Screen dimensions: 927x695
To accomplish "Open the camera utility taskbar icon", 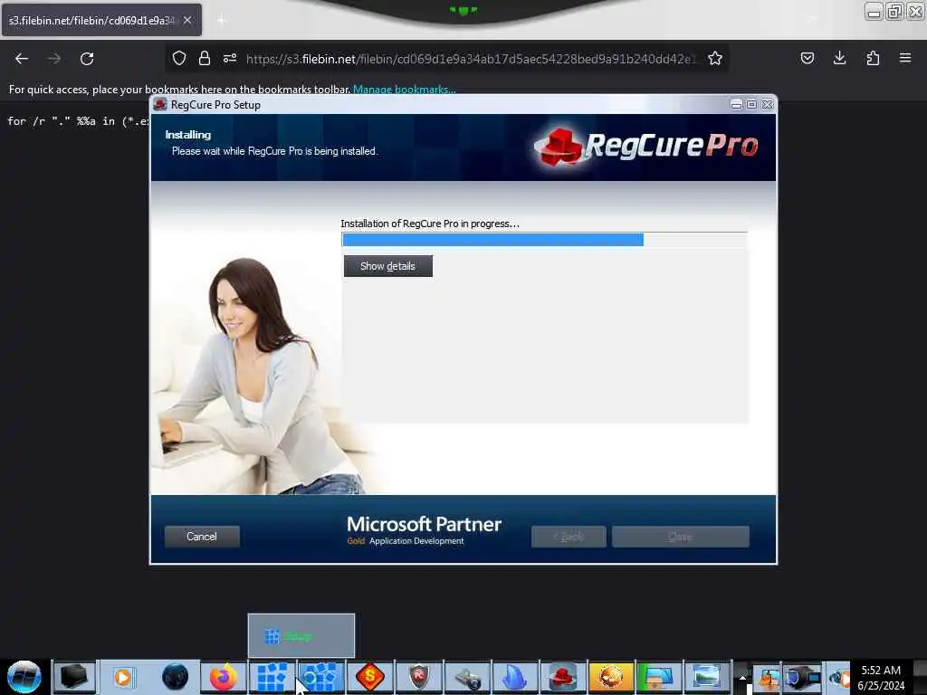I will pyautogui.click(x=468, y=677).
